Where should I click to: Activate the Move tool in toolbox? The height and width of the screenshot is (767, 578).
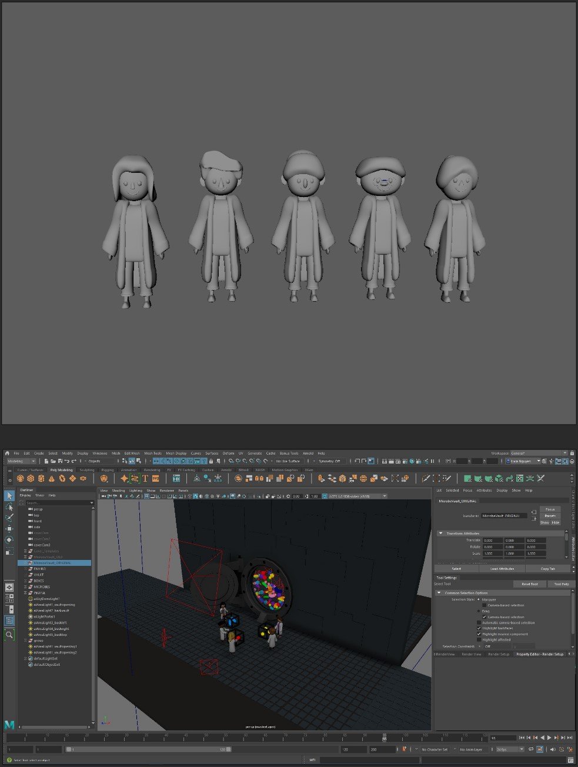(x=9, y=529)
